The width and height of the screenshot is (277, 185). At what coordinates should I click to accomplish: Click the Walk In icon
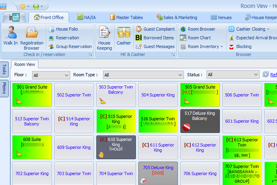click(11, 35)
